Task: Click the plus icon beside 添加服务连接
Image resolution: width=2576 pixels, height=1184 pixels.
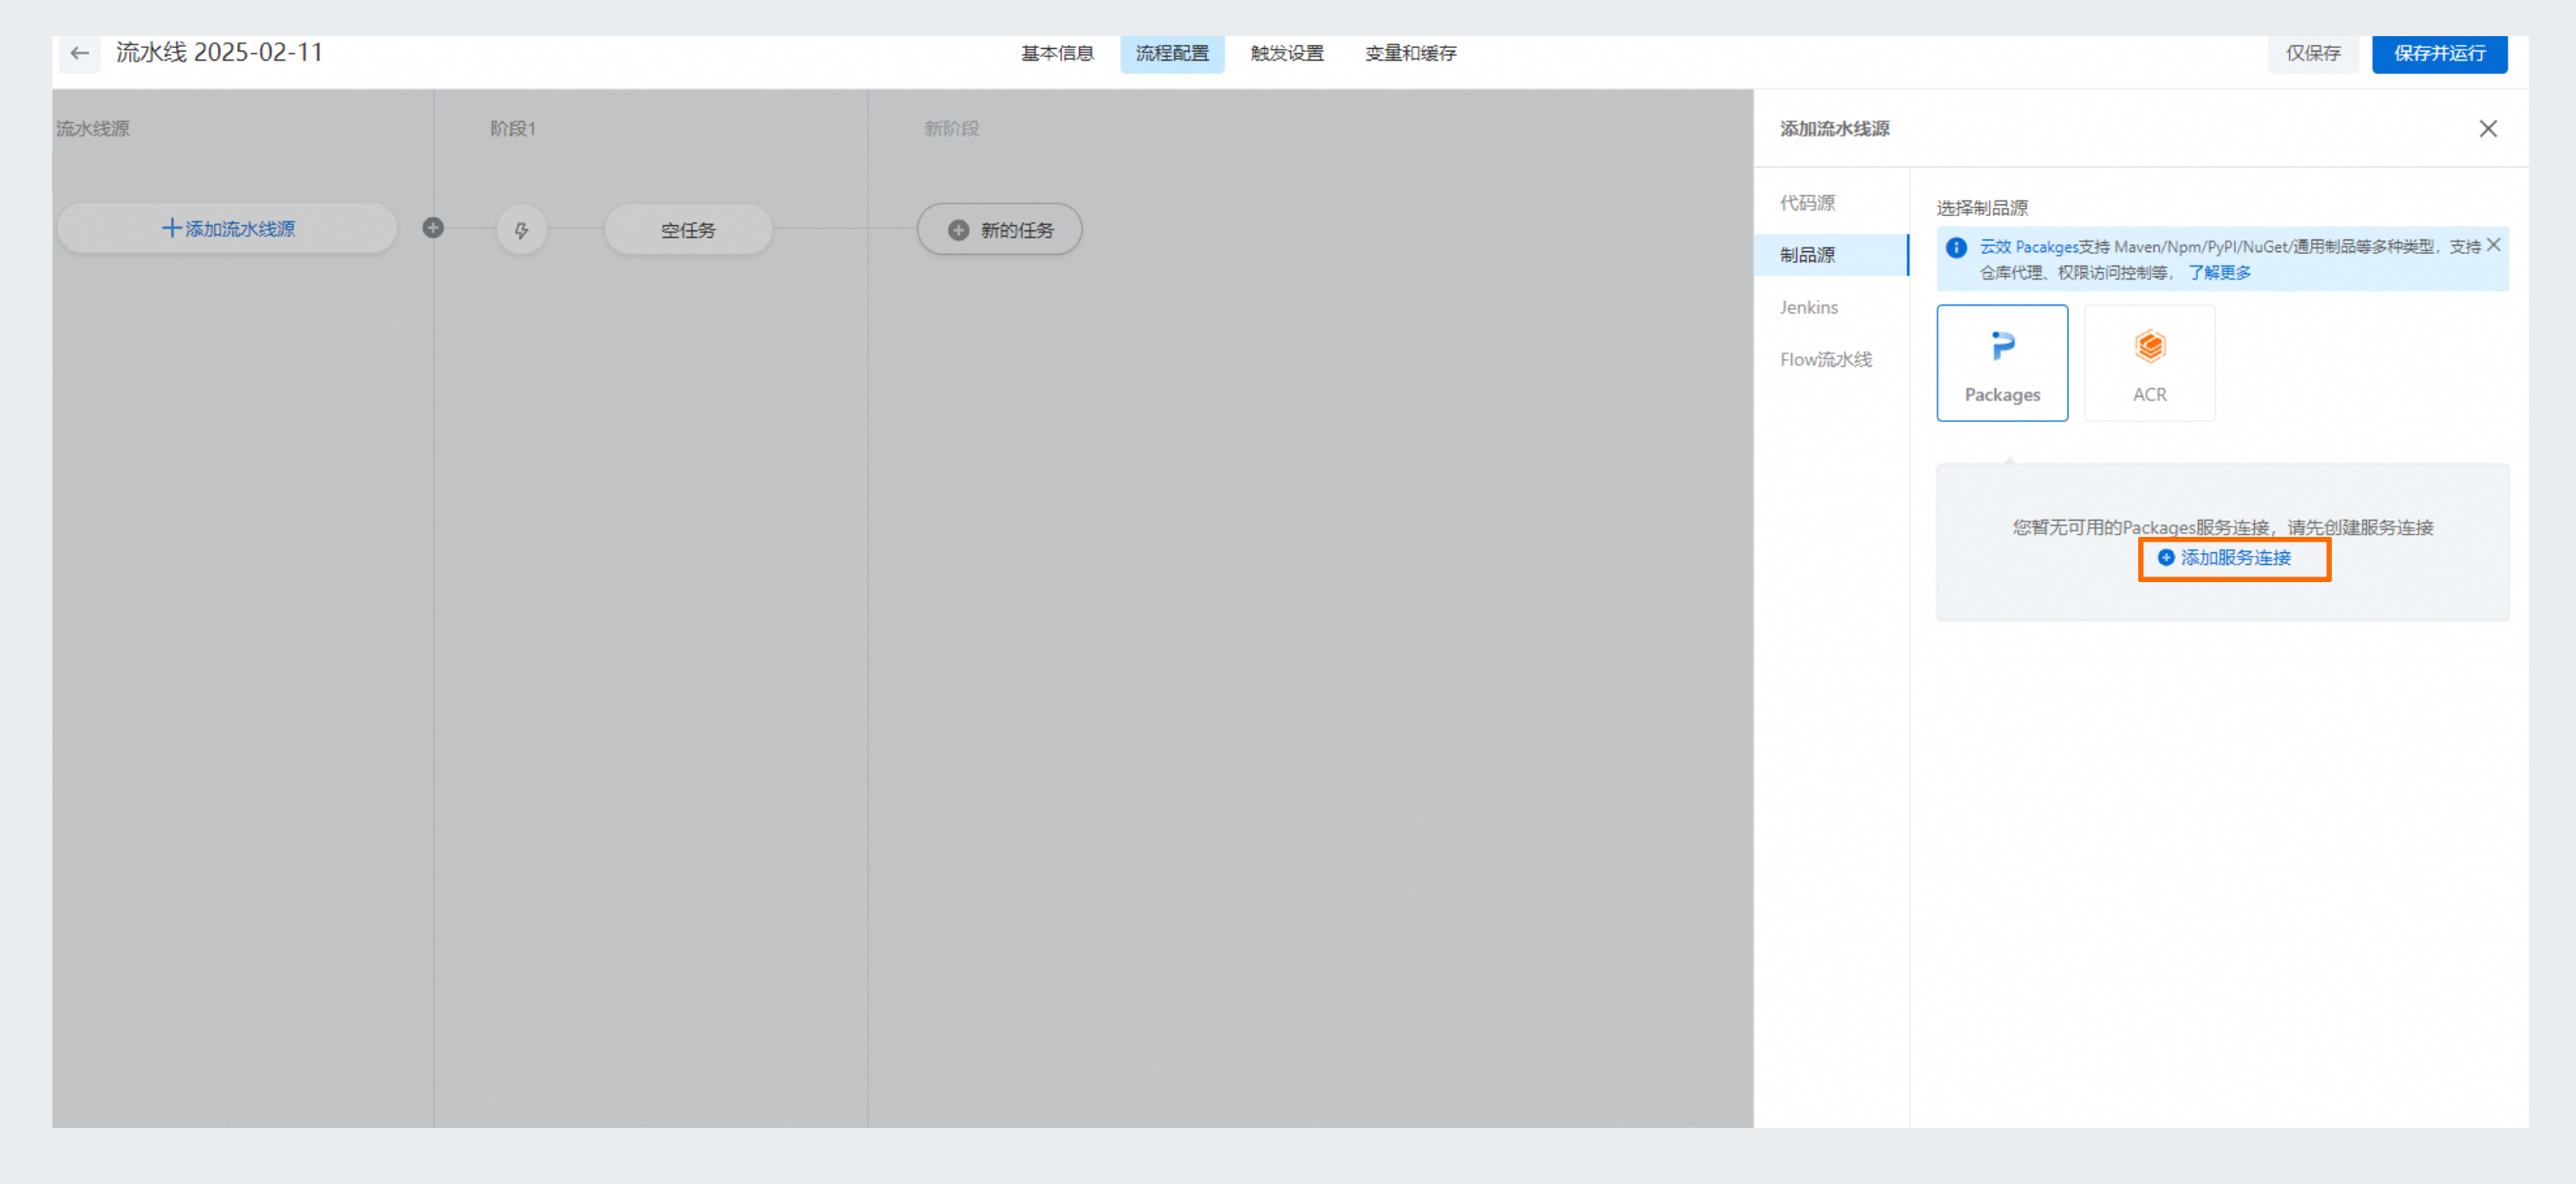Action: 2166,558
